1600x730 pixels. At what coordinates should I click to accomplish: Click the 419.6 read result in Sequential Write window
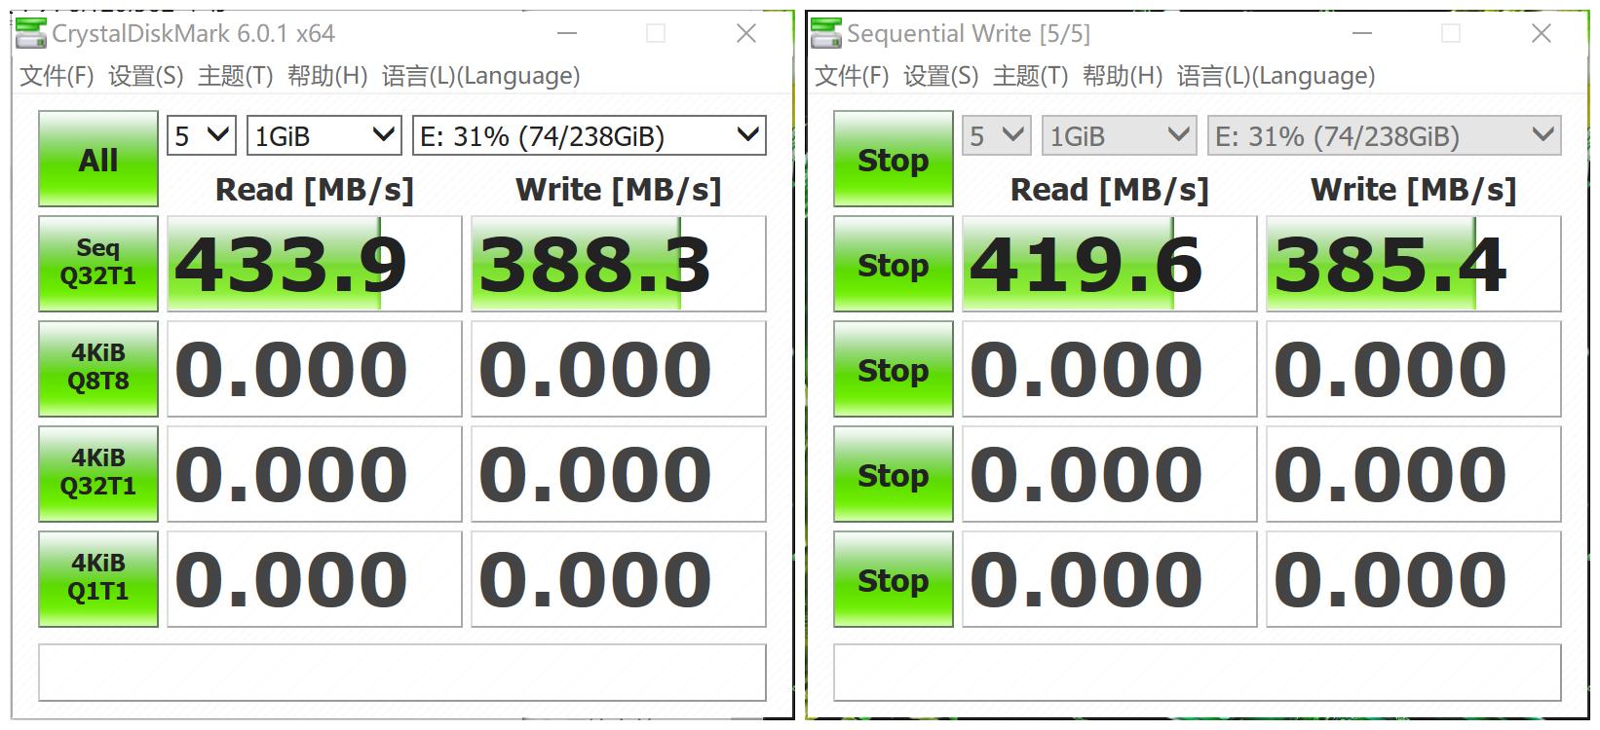point(1110,264)
